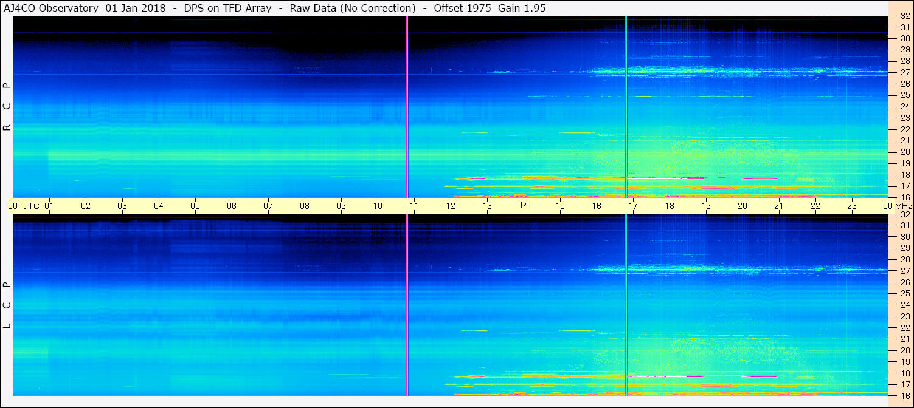Click the 12 hour tick label on the time axis
914x408 pixels.
(451, 206)
